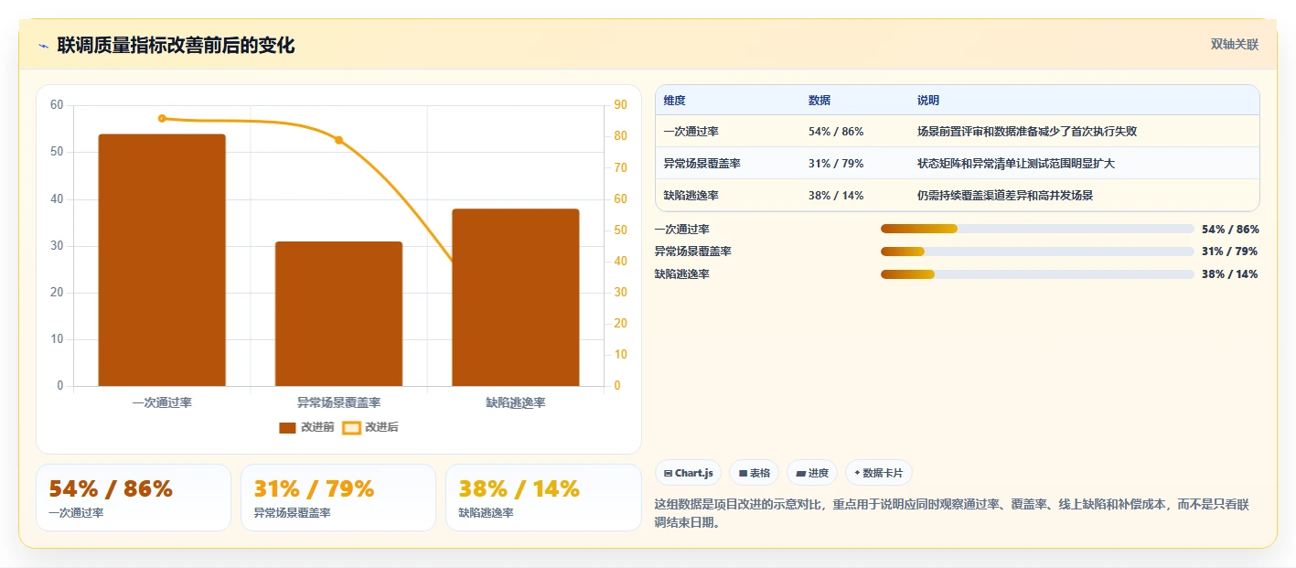
Task: Click the 54% / 86% data card
Action: tap(134, 498)
